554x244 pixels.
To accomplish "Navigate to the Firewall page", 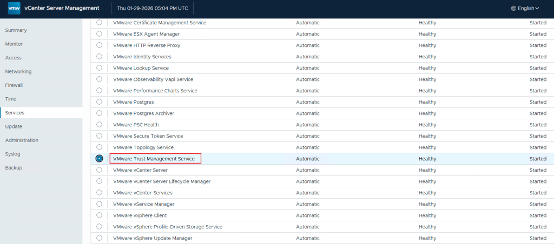I will click(14, 85).
